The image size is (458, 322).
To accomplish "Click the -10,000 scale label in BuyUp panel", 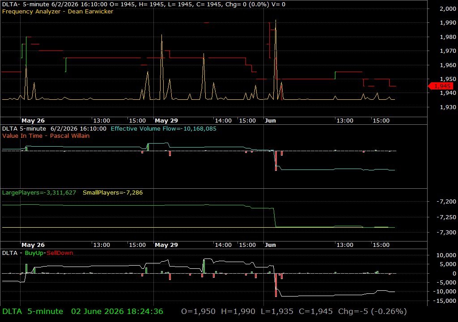I will tap(445, 291).
